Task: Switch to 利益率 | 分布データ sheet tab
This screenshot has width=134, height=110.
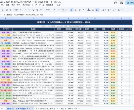Action: point(69,109)
